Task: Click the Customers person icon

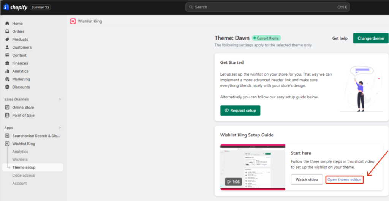Action: [7, 47]
